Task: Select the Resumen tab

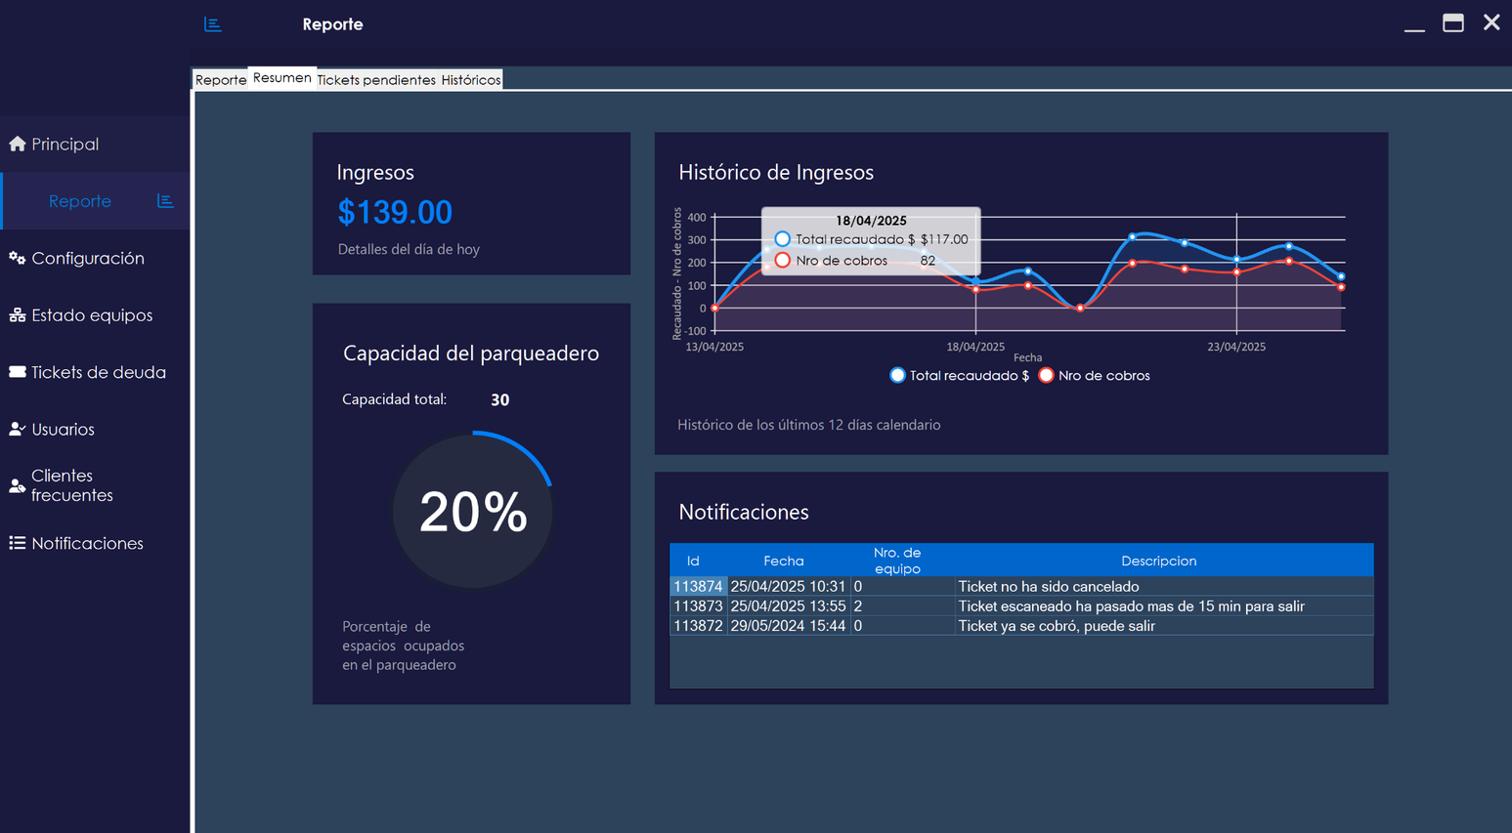Action: pos(281,77)
